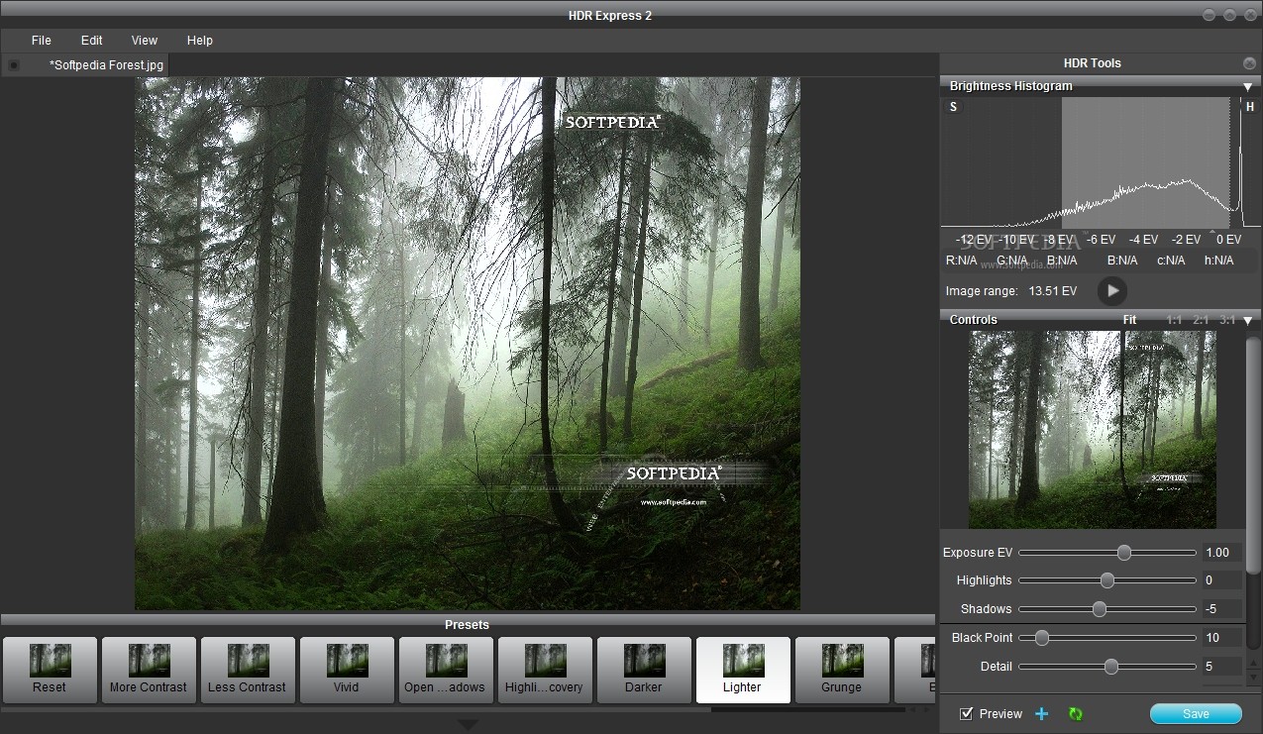
Task: Click the R:N/A readout
Action: (x=963, y=261)
